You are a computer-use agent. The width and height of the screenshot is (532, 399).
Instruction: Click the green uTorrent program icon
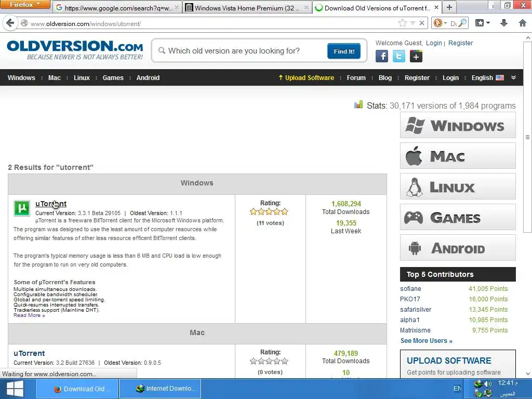click(x=22, y=208)
